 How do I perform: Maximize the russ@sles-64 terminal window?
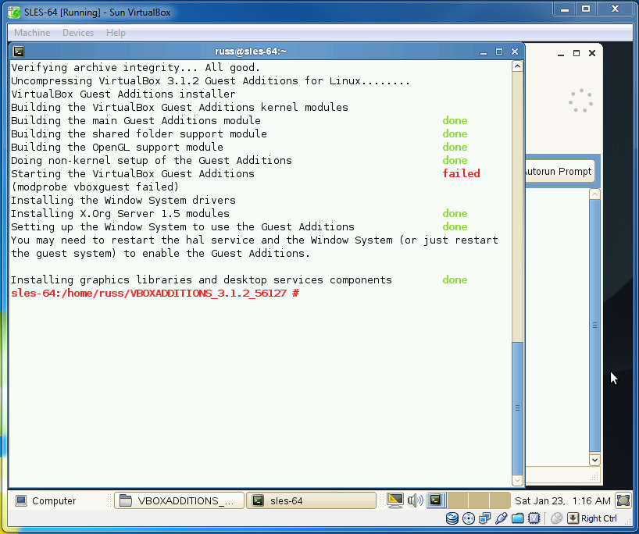(499, 52)
